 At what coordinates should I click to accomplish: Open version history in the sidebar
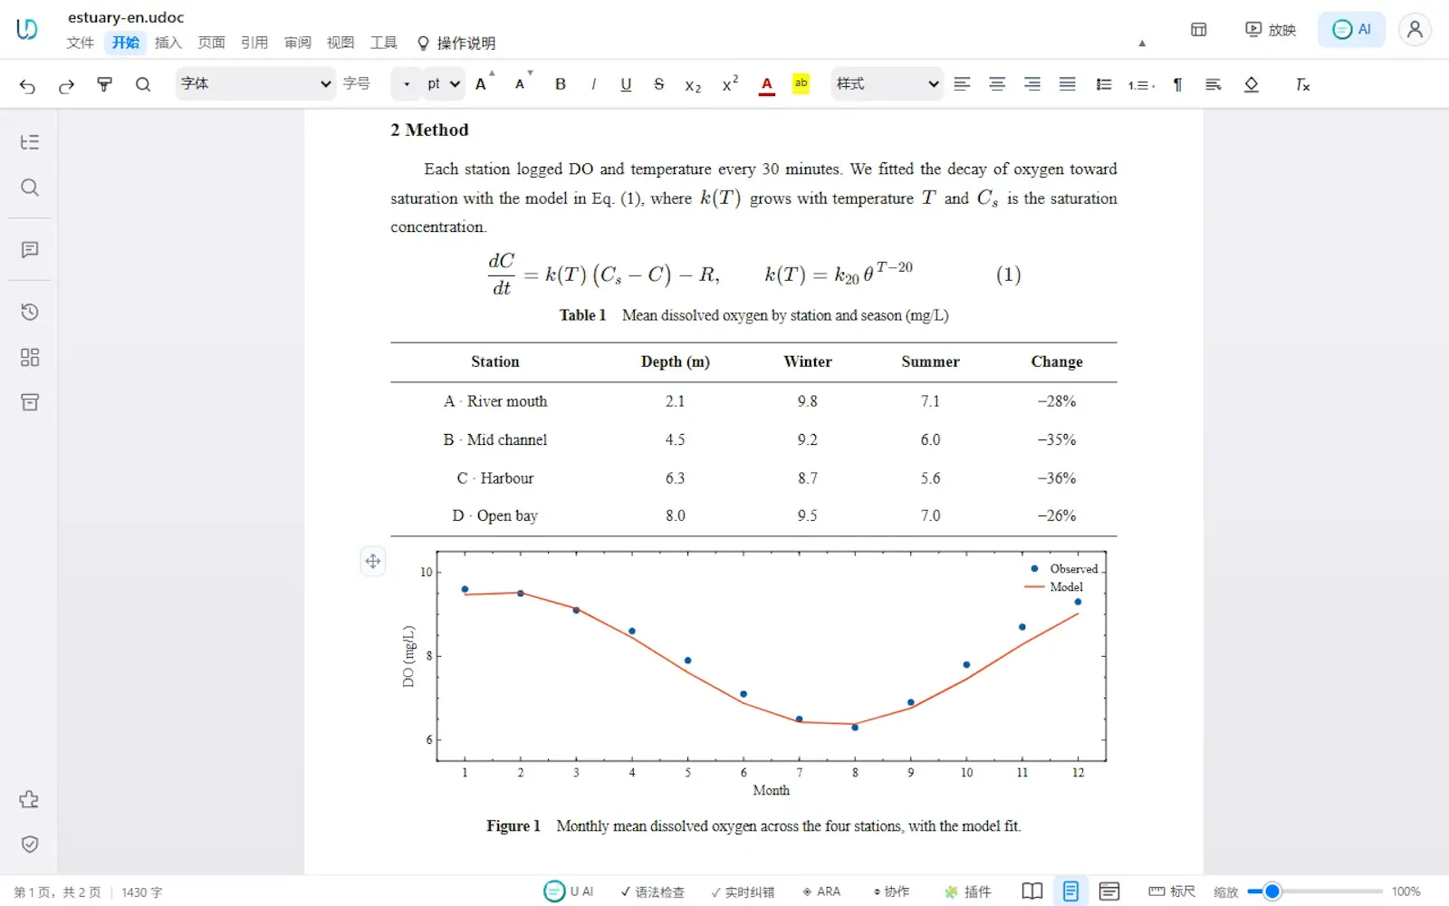30,312
